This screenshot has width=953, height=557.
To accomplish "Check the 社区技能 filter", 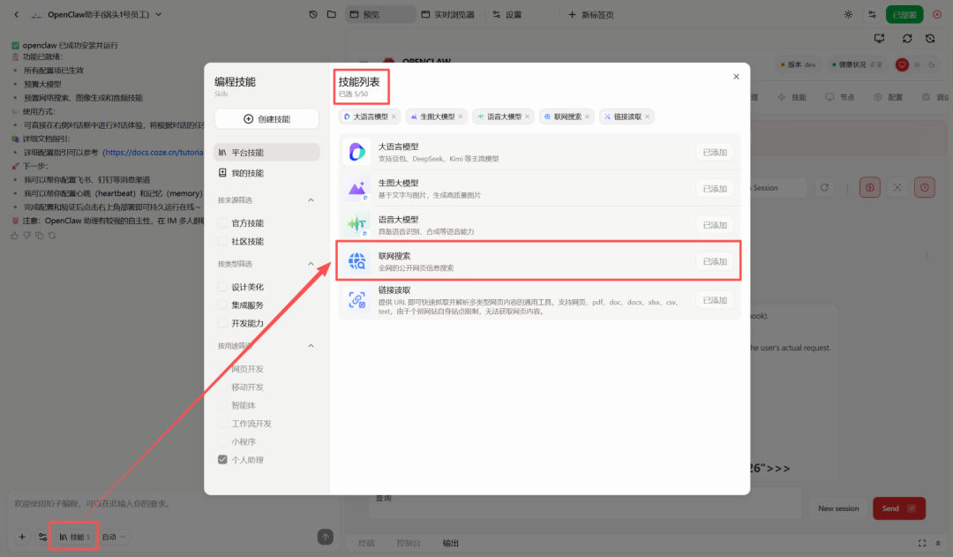I will point(222,241).
